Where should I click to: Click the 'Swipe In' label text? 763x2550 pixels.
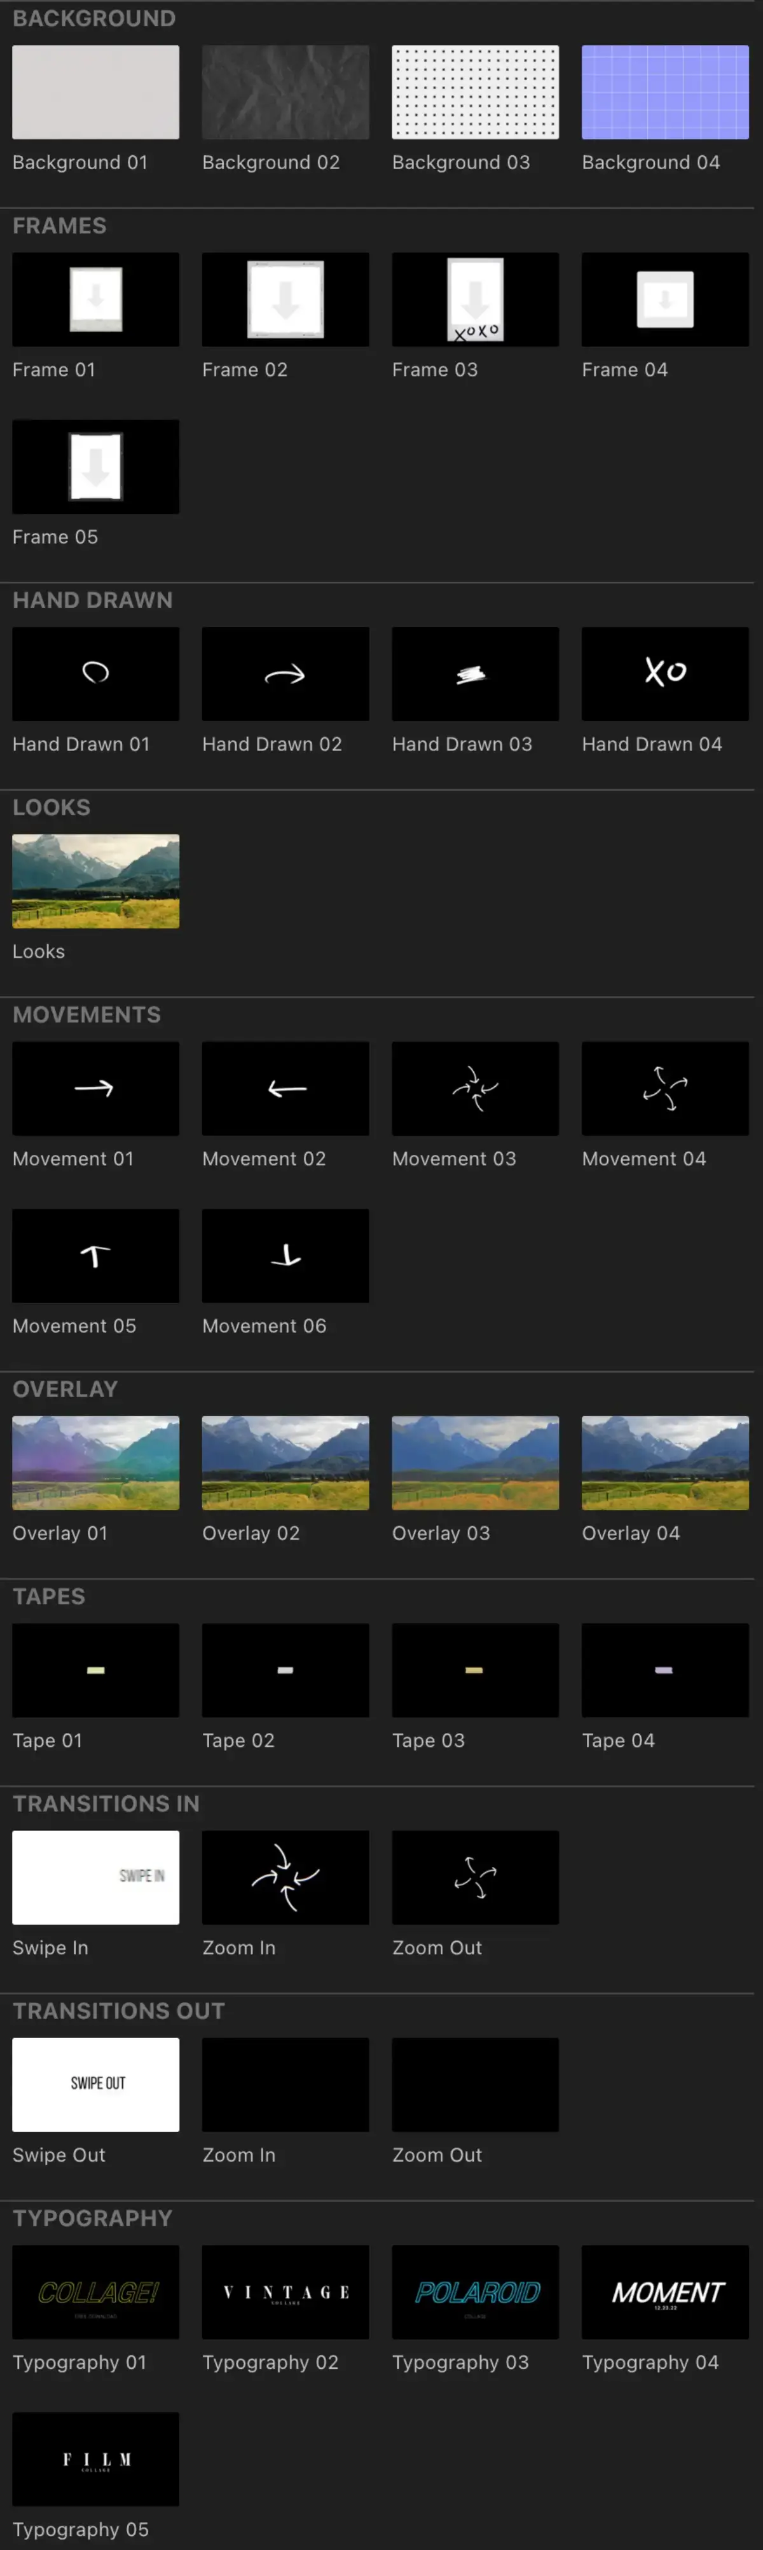coord(50,1947)
